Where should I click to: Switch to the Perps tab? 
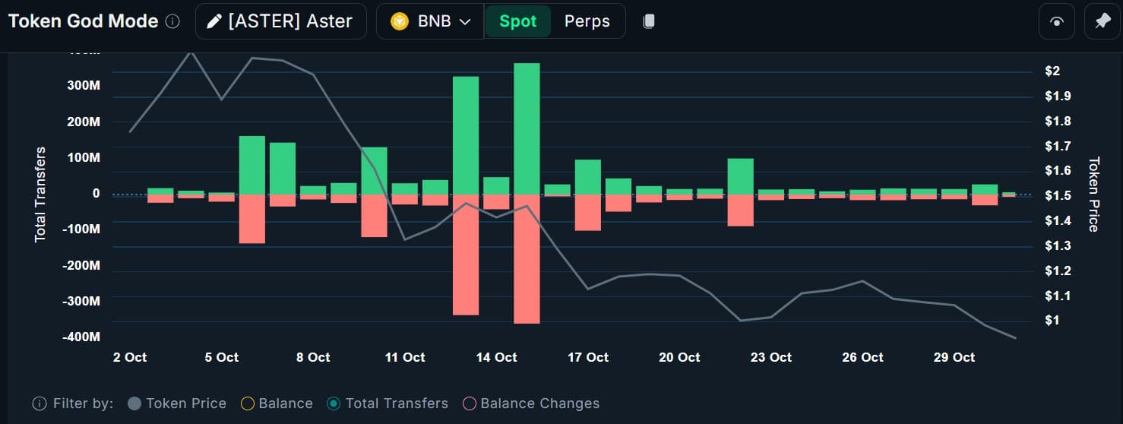tap(587, 21)
